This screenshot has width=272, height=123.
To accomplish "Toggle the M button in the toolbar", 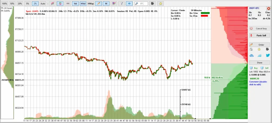I will [106, 3].
